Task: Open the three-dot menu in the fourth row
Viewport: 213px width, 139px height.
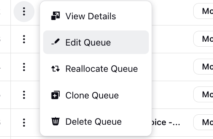Action: coord(24,95)
